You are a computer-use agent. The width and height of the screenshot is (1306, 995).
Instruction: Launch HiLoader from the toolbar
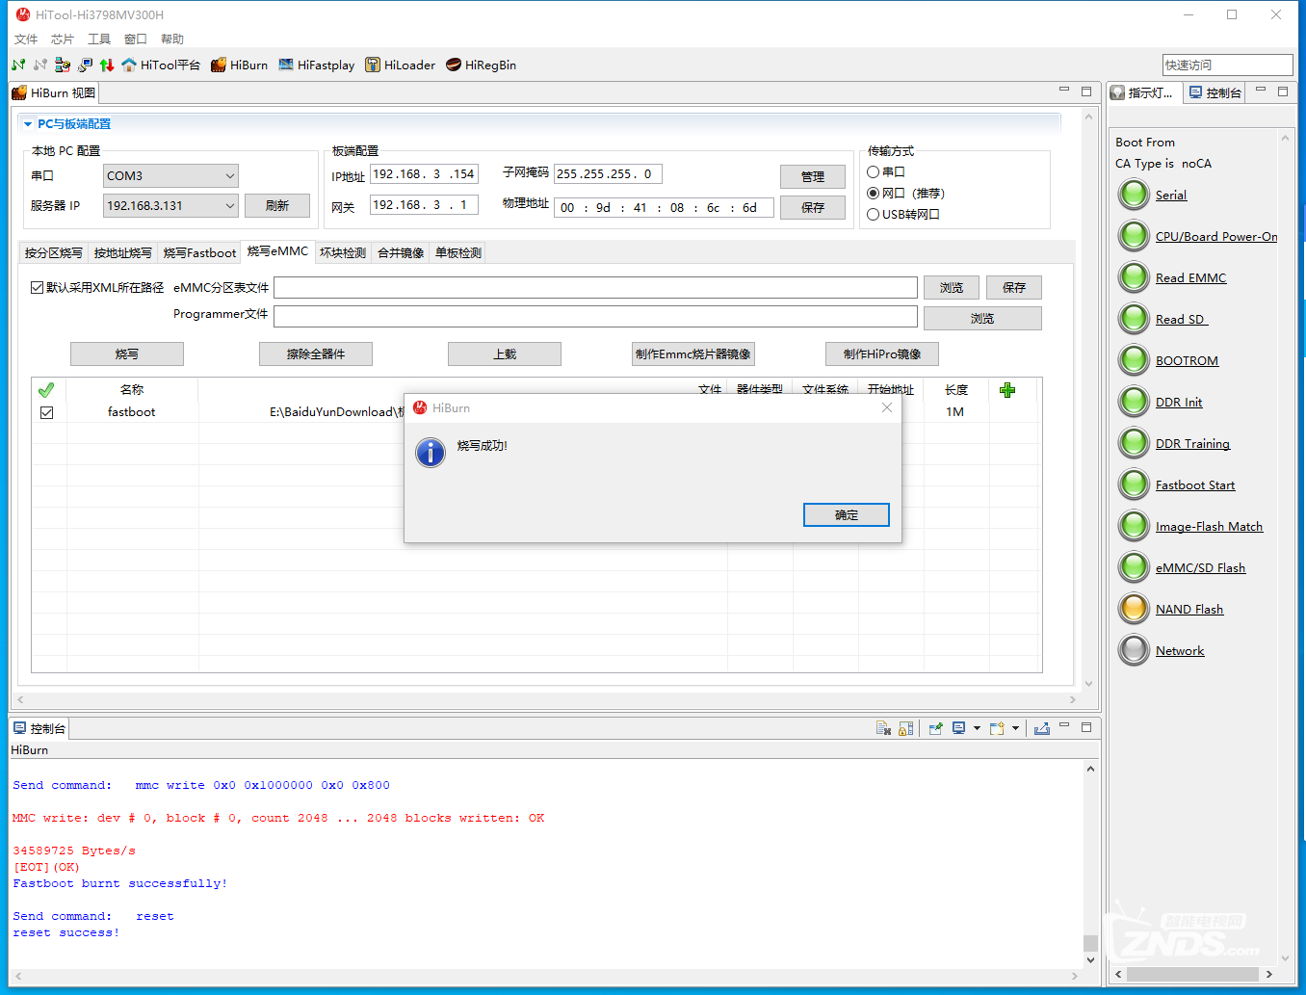(x=400, y=65)
